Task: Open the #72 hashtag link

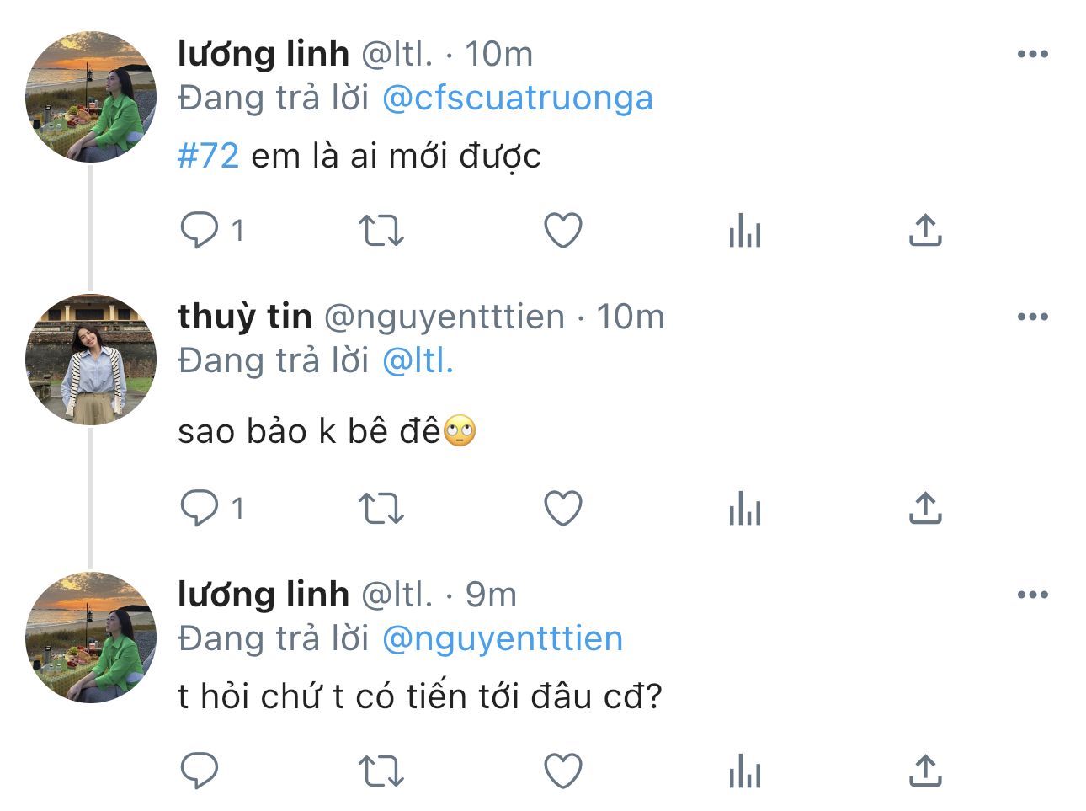Action: pyautogui.click(x=208, y=156)
